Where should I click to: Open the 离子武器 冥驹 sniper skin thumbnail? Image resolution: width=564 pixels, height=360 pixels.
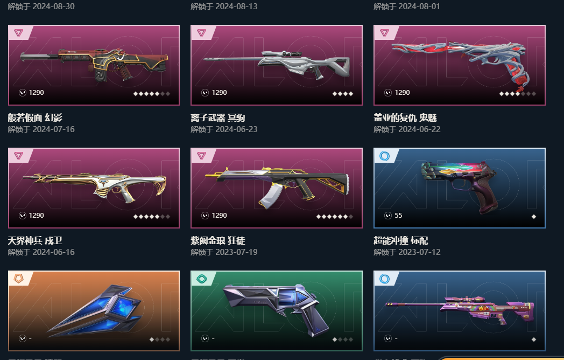[276, 65]
